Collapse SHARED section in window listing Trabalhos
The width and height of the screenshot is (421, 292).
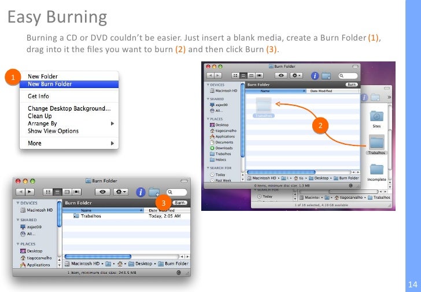[18, 220]
